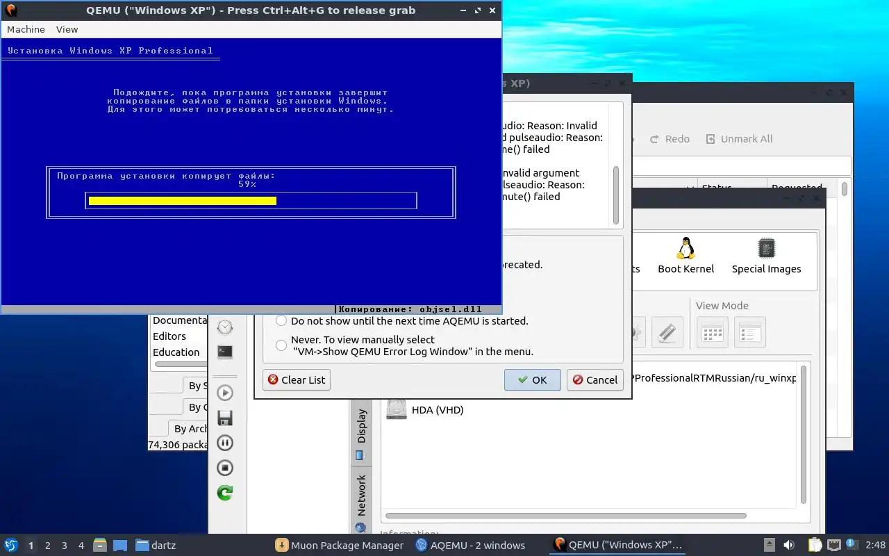Click the green reset arrow in AQEMU sidebar

225,493
